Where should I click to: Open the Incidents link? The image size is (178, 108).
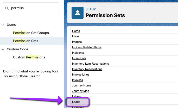[x=78, y=53]
